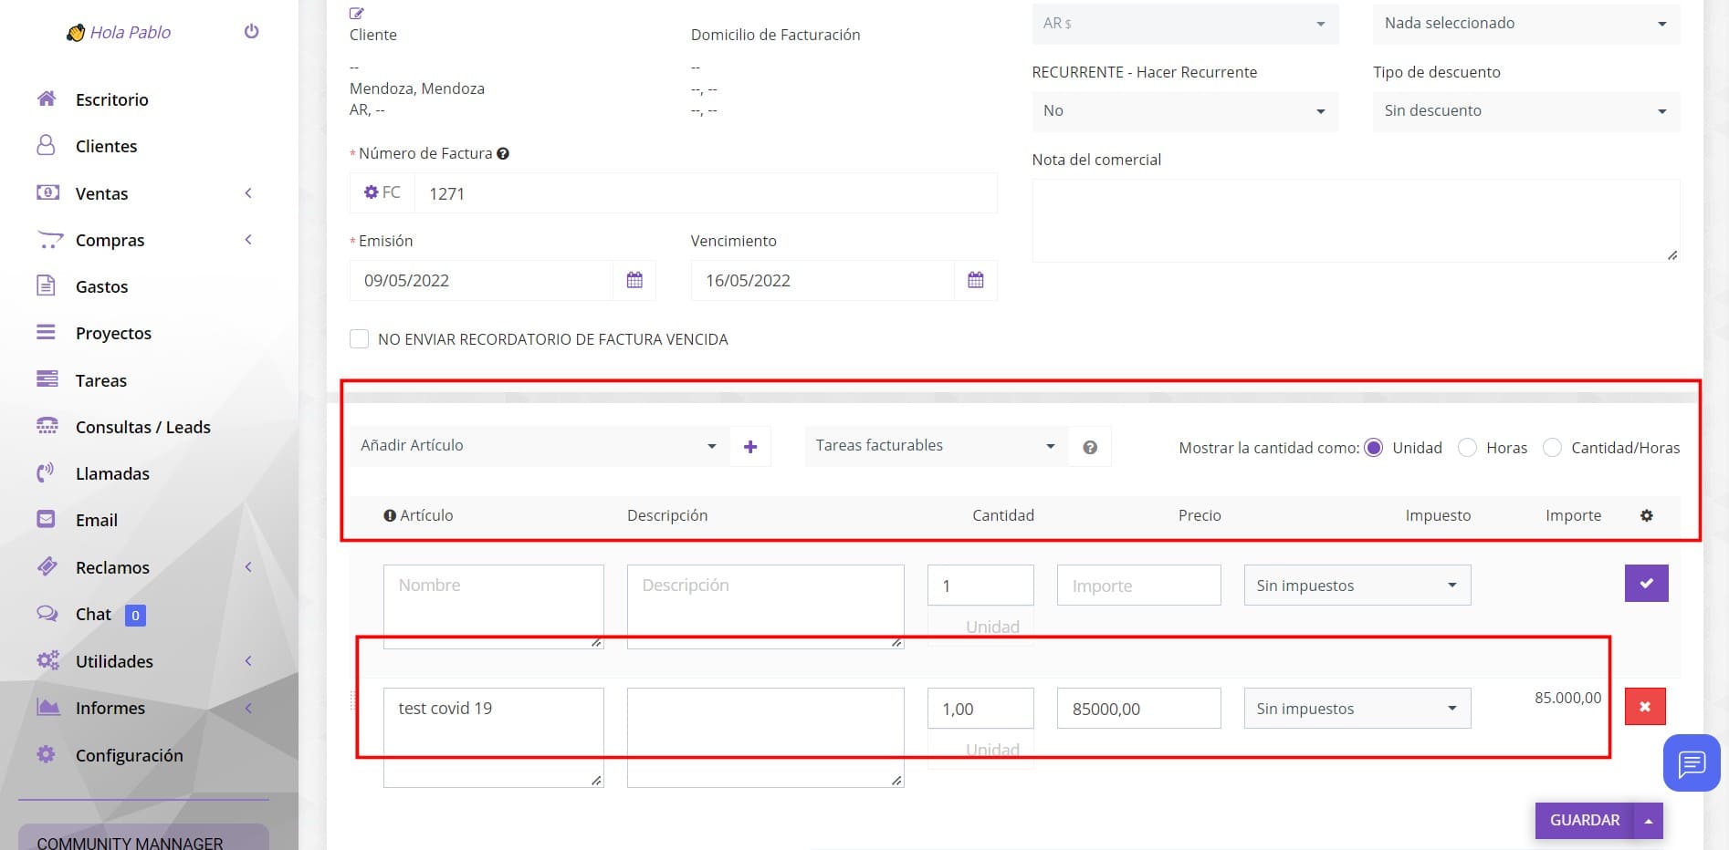Open the Recurrente 'No' dropdown
The image size is (1729, 850).
(1185, 111)
